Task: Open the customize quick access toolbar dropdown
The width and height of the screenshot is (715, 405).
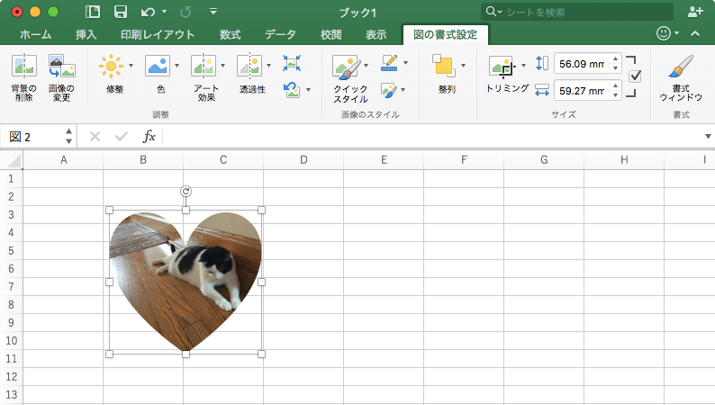Action: [213, 12]
